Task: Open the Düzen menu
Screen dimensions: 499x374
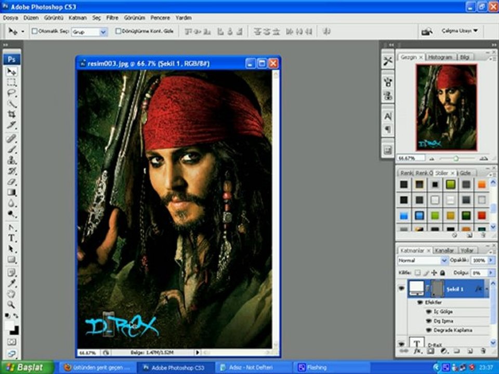Action: tap(31, 18)
